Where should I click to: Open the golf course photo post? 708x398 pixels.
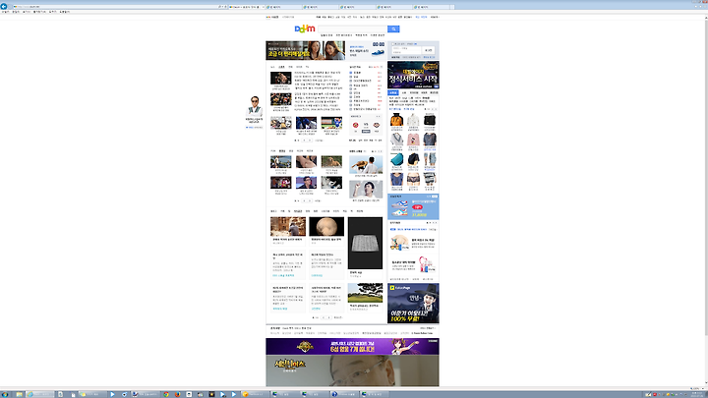(365, 293)
